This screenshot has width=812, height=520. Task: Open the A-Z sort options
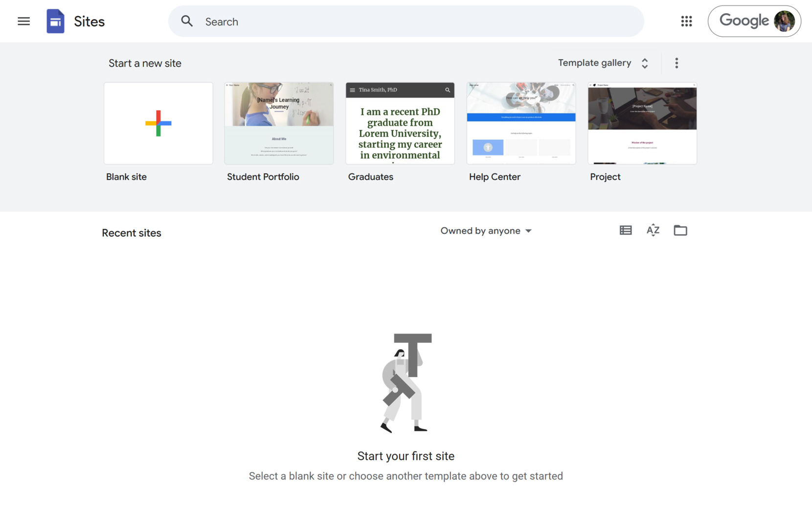653,230
